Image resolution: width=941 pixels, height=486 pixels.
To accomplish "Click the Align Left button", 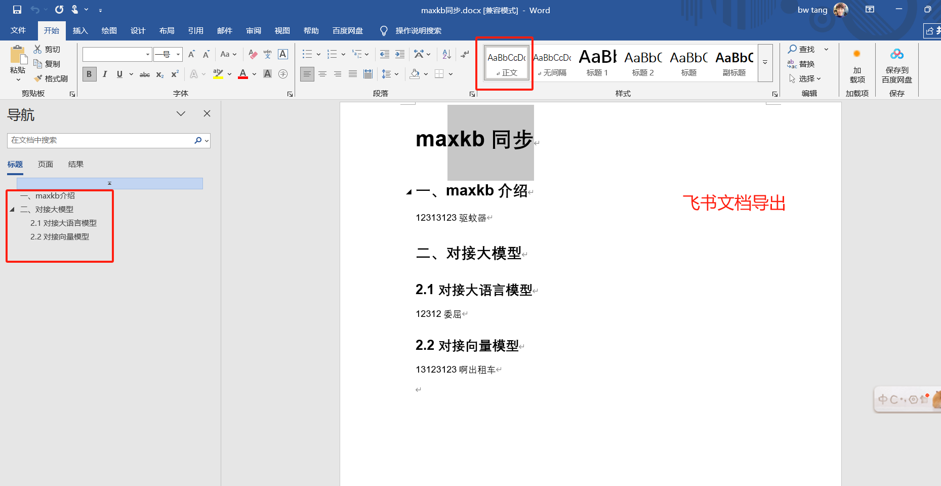I will (307, 74).
